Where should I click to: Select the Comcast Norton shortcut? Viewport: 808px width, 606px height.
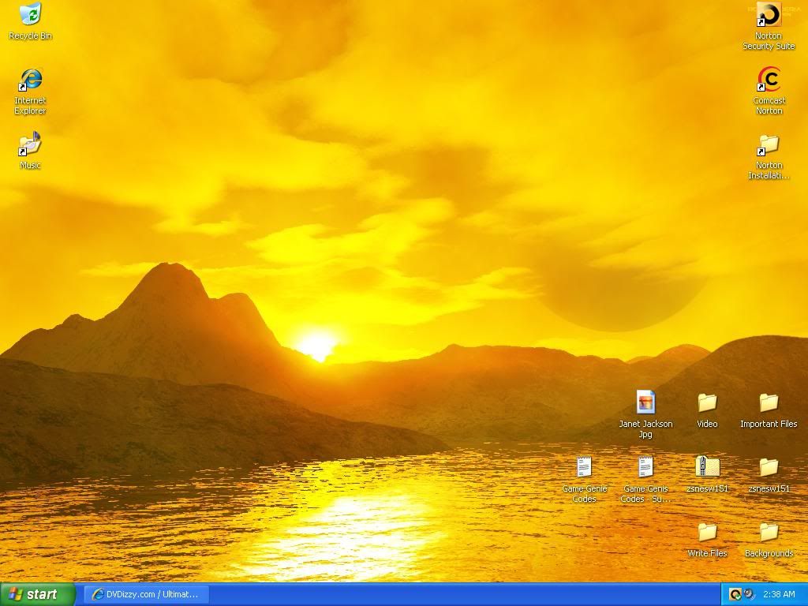[769, 80]
